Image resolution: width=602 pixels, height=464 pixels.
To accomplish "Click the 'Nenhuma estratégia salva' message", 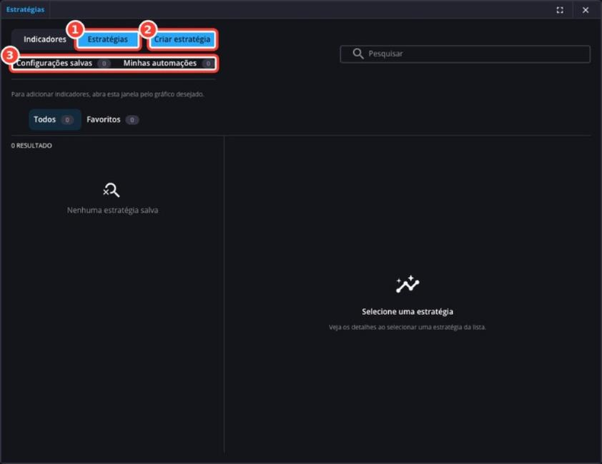I will 112,210.
